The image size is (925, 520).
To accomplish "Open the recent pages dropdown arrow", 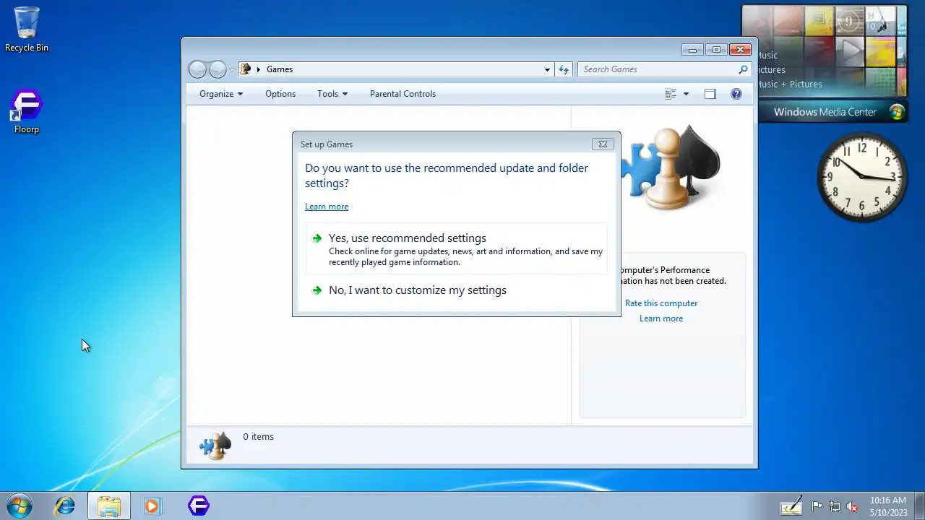I will pos(232,69).
